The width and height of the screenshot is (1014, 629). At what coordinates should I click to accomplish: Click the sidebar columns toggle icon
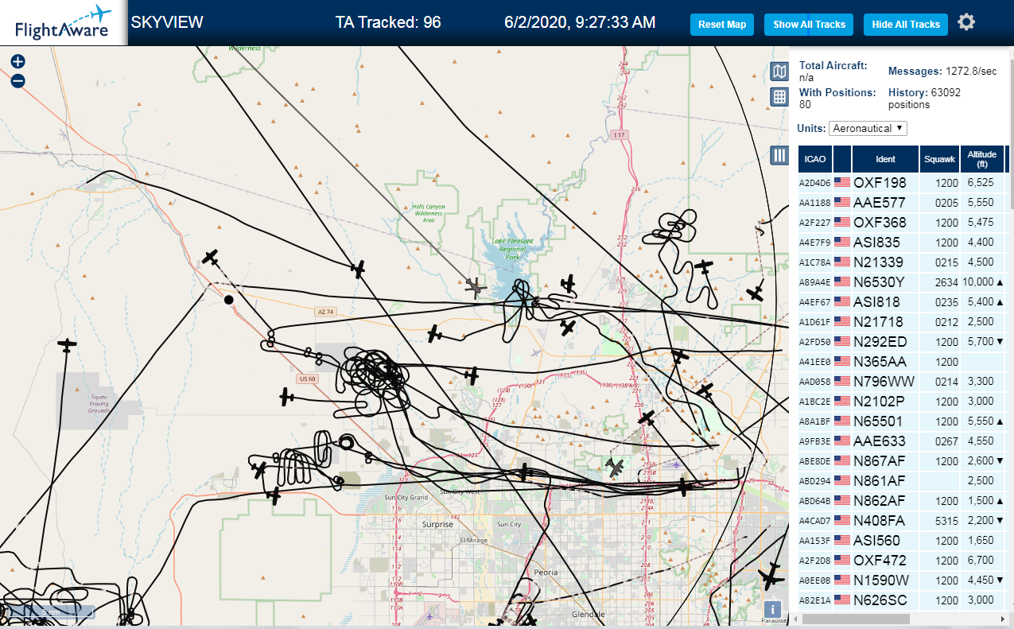779,156
